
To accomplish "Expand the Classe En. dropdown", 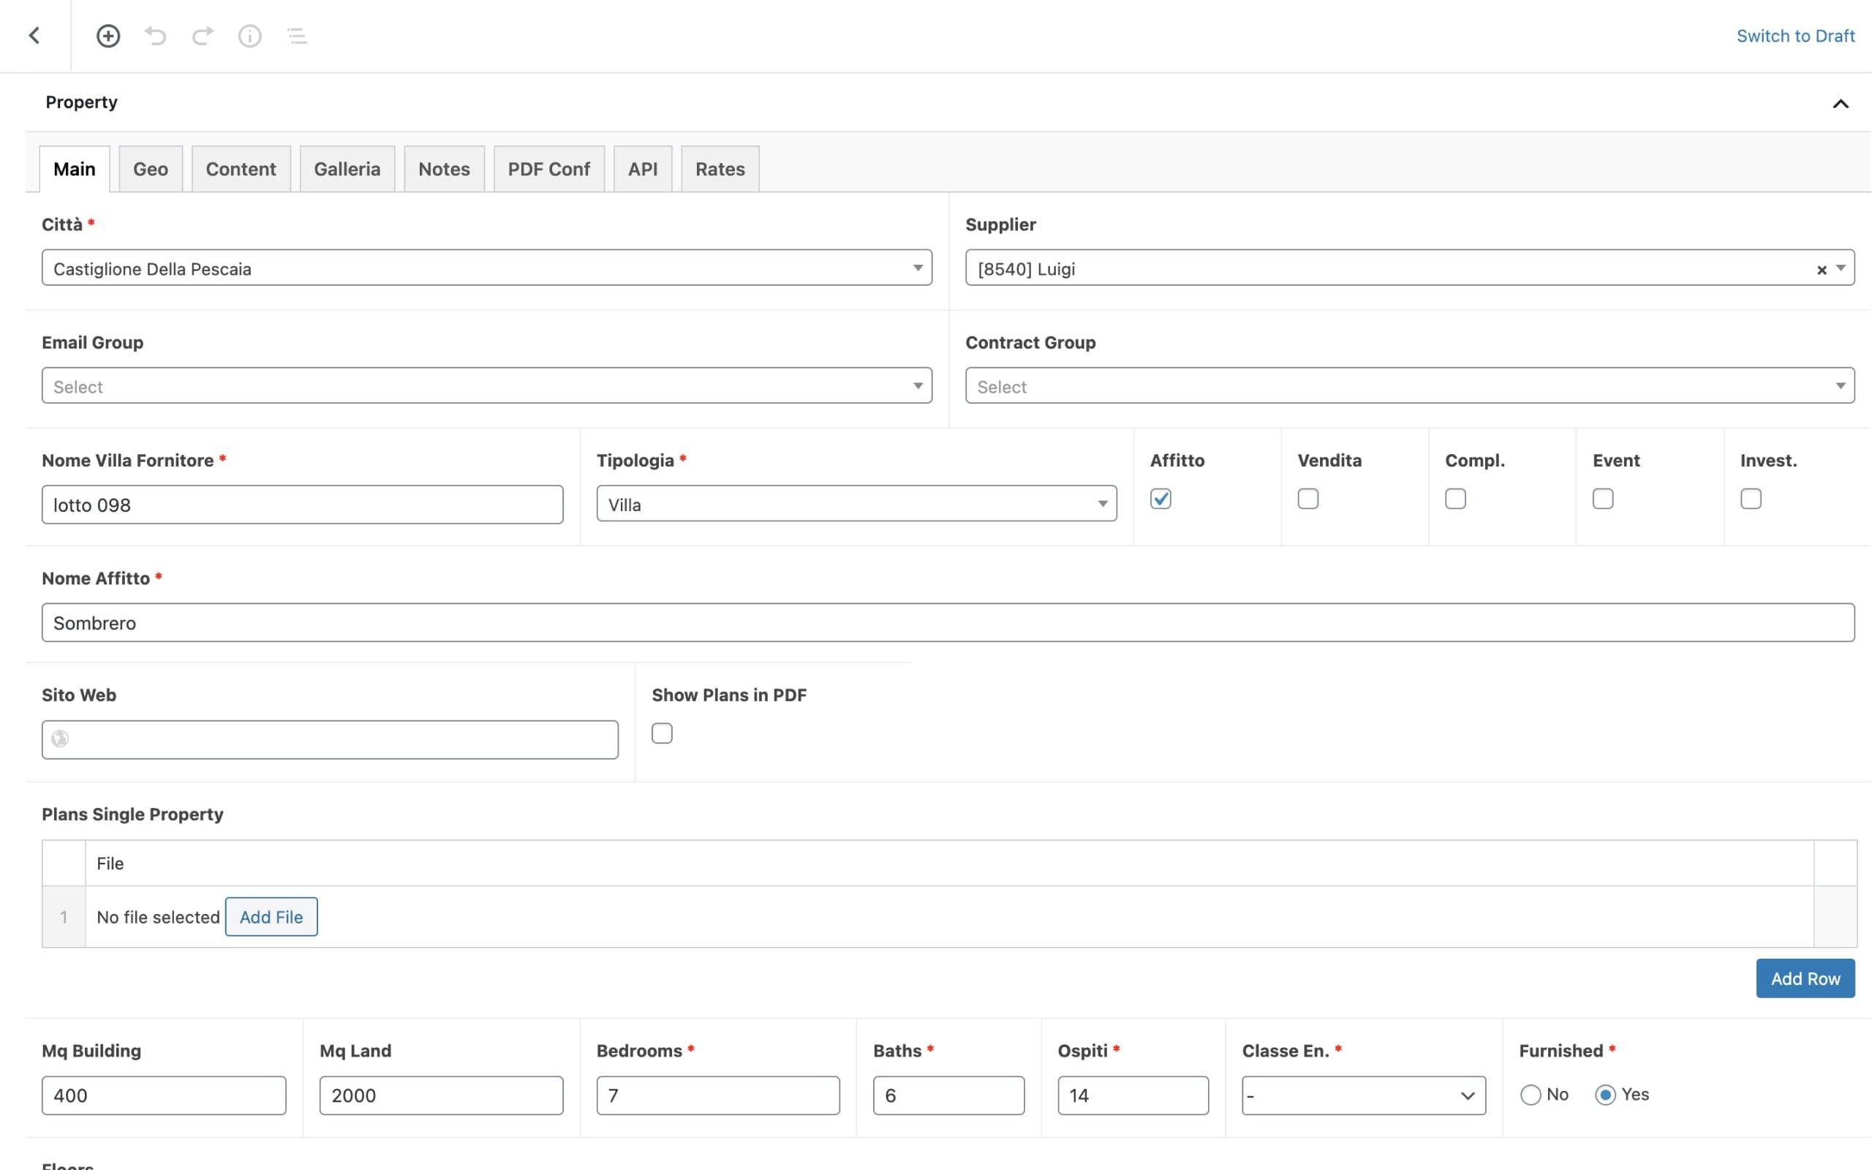I will [x=1363, y=1095].
